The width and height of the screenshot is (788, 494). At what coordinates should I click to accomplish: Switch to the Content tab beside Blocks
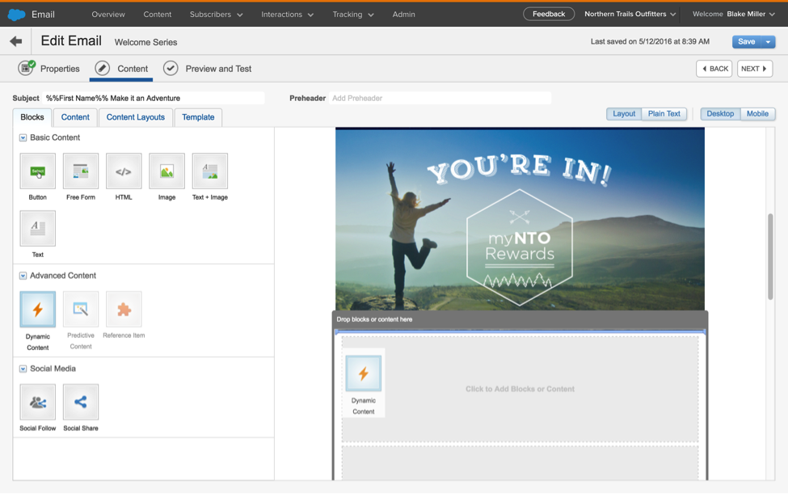[75, 117]
